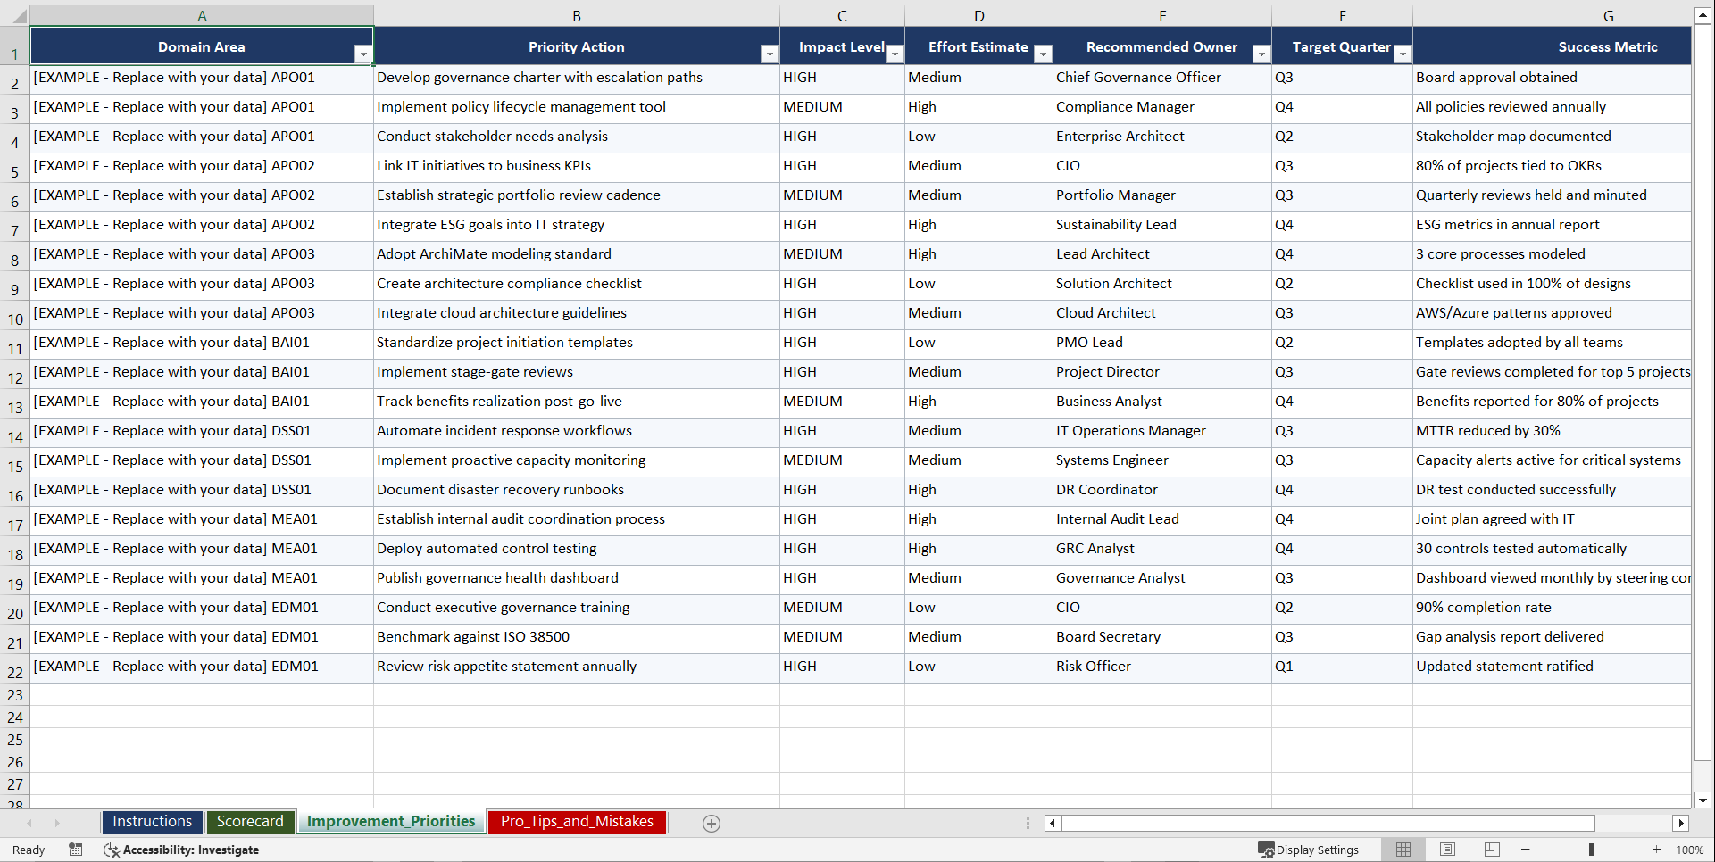
Task: Open the Target Quarter filter dropdown
Action: click(1403, 54)
